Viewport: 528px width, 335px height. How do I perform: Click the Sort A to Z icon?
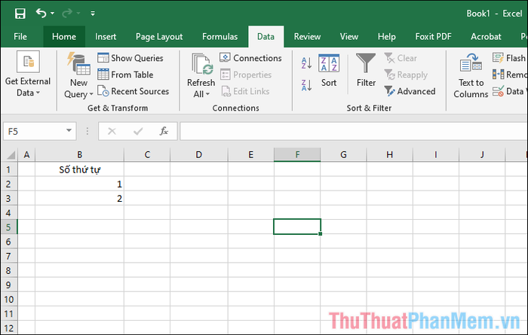tap(306, 64)
